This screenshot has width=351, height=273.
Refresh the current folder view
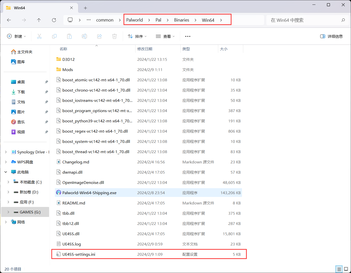[54, 20]
